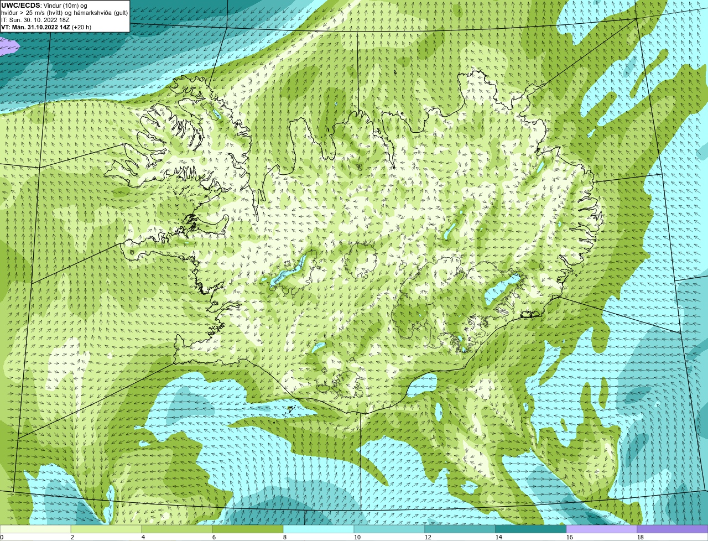Click the title text 'UWC/ECDS: Vindur (10m) og'
Image resolution: width=708 pixels, height=541 pixels.
click(x=44, y=6)
